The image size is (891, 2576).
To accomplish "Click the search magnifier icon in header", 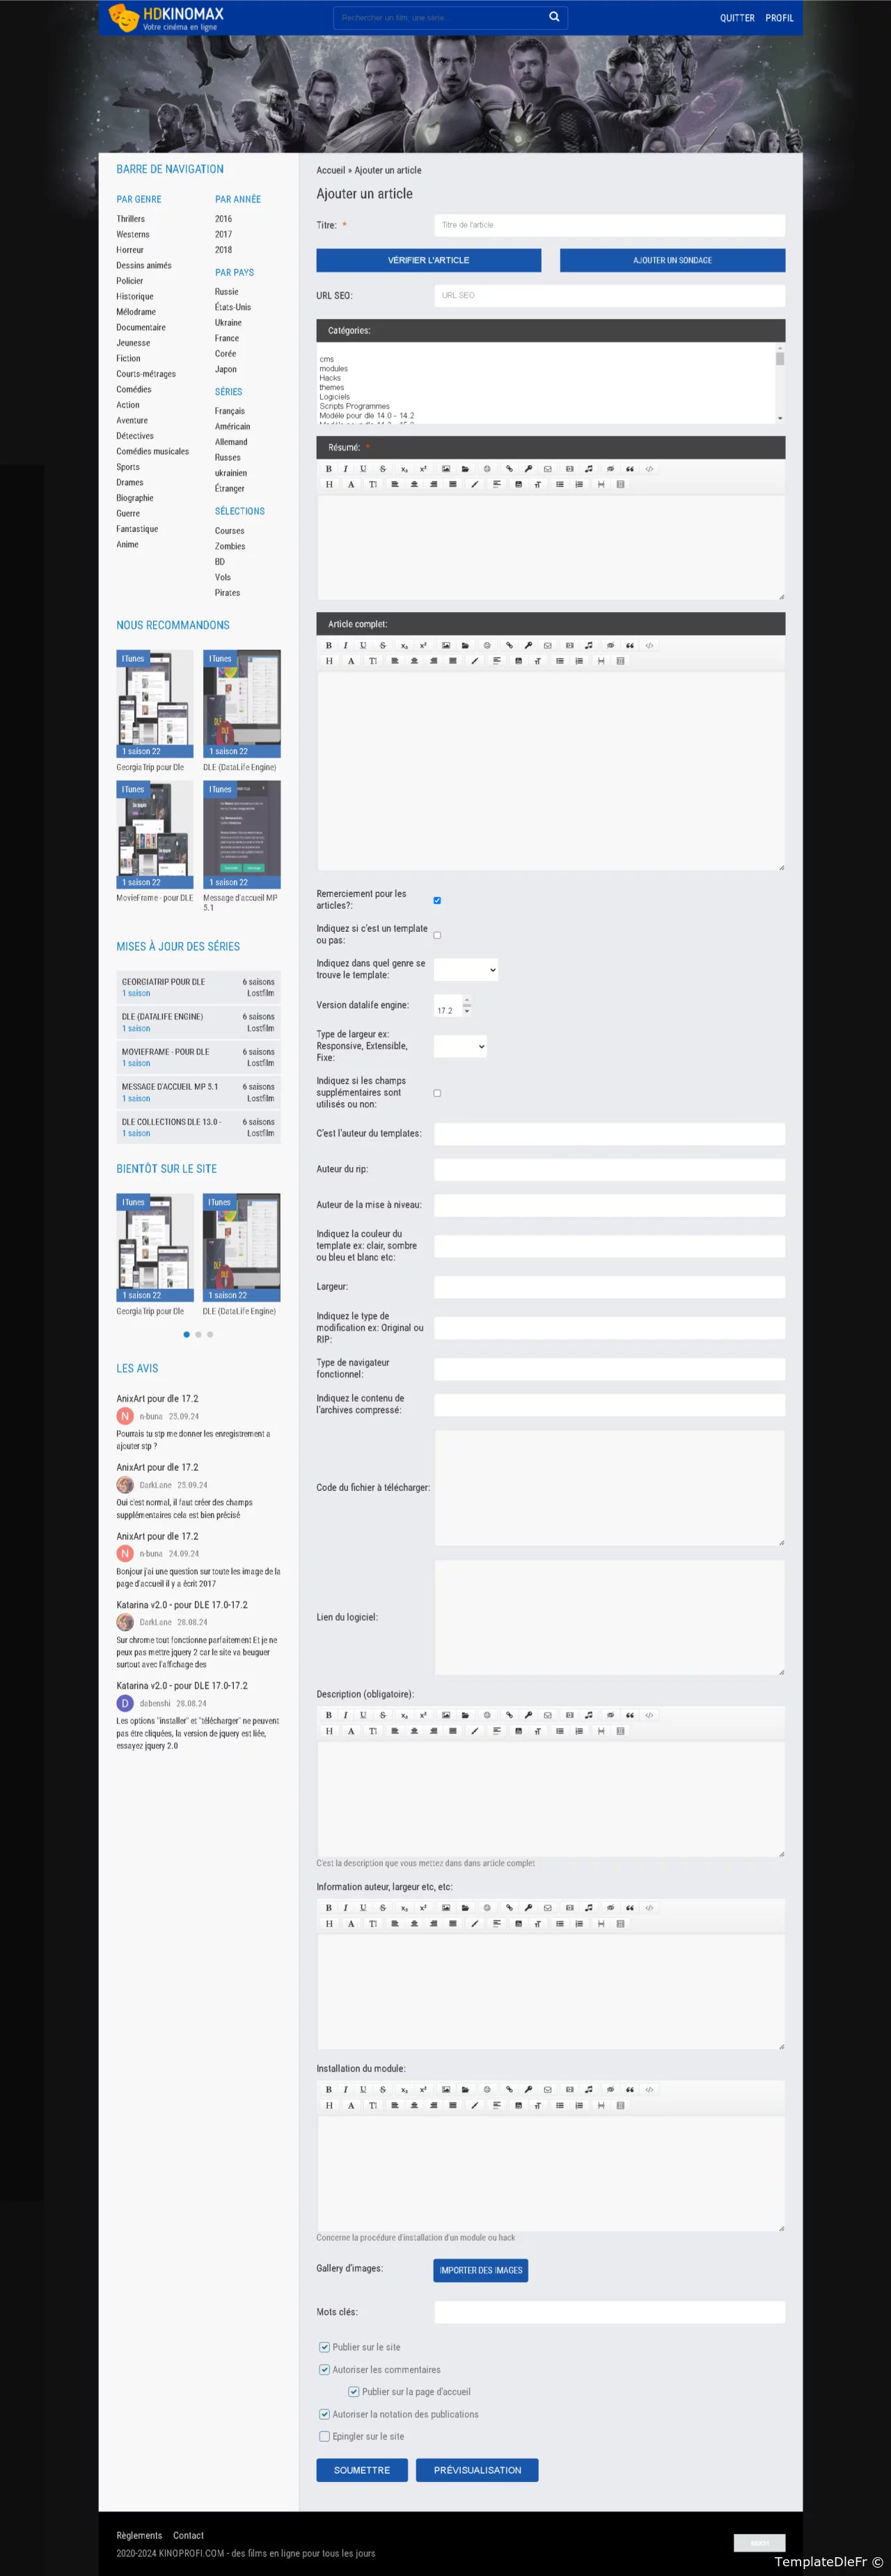I will pyautogui.click(x=554, y=17).
